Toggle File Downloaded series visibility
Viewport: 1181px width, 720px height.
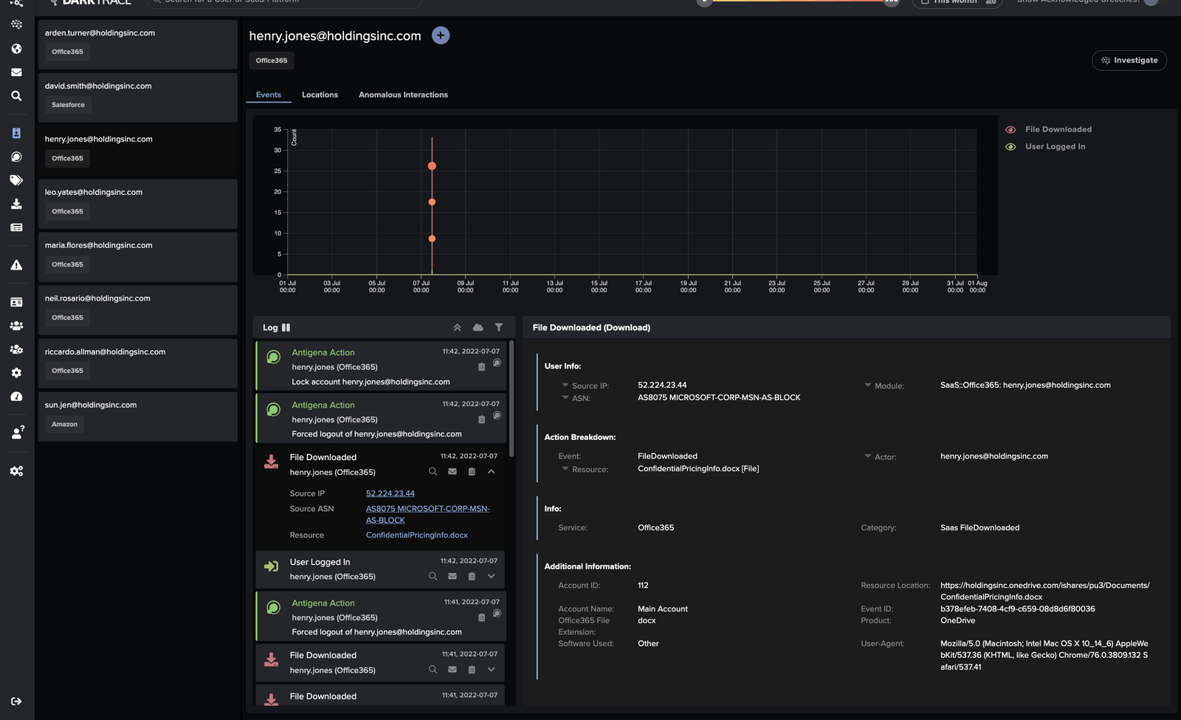[1010, 130]
